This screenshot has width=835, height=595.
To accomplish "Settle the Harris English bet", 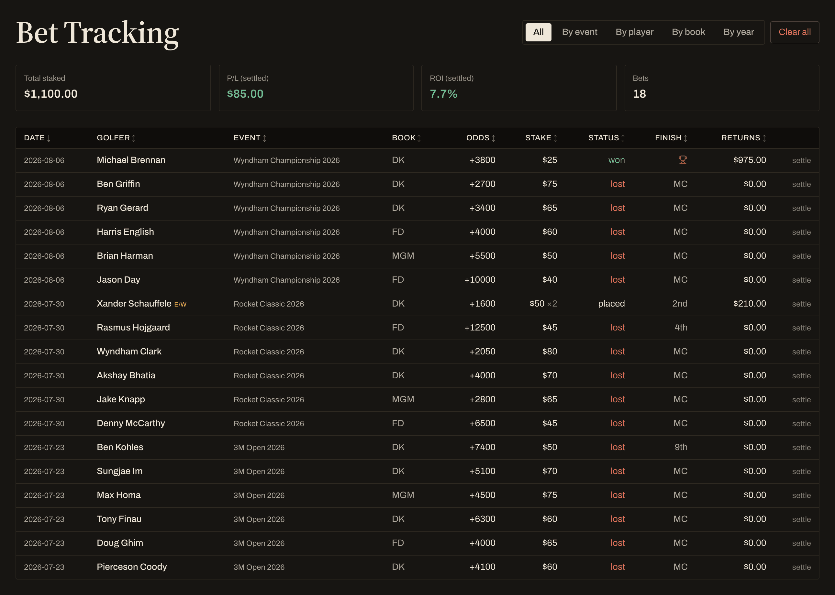I will (x=801, y=232).
